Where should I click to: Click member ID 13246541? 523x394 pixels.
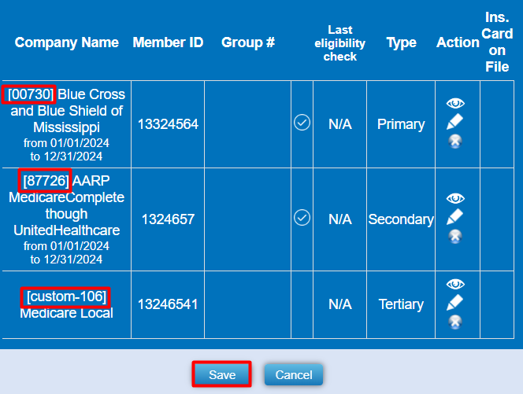click(168, 304)
